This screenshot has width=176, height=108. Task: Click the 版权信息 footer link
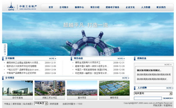[x=17, y=104]
